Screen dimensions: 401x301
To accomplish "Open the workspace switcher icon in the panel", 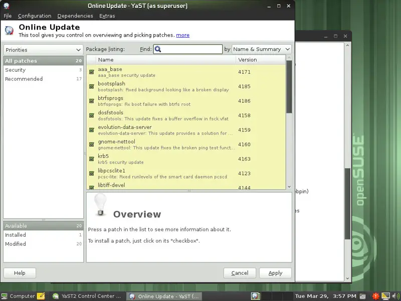I will [x=255, y=296].
